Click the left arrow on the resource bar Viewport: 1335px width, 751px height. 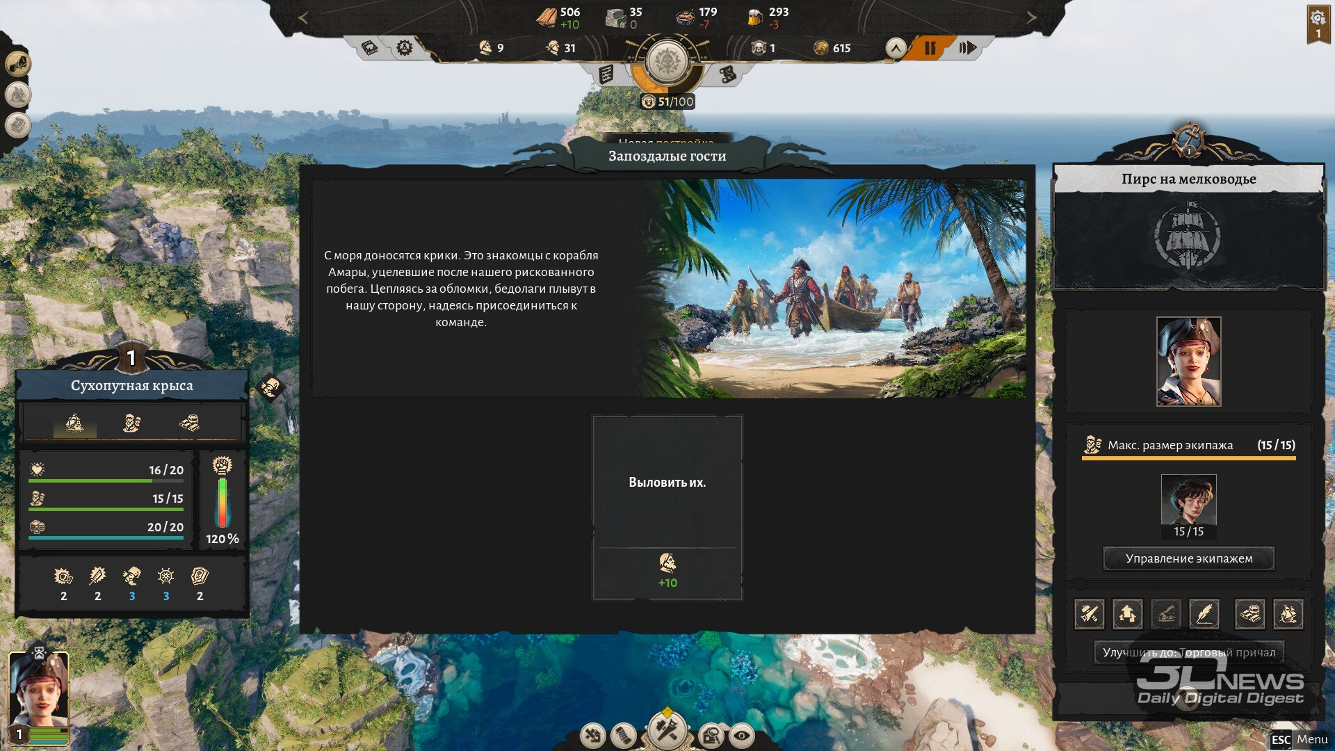click(x=302, y=18)
